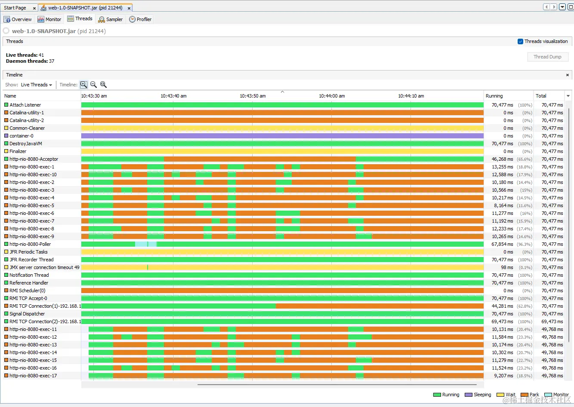Click the JFR Periodic Tasks state icon

tap(6, 252)
